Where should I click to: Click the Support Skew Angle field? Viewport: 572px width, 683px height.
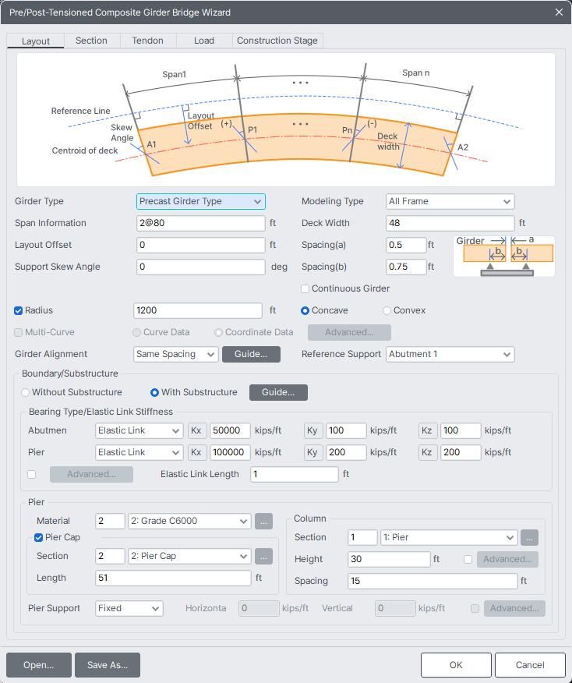(x=201, y=267)
